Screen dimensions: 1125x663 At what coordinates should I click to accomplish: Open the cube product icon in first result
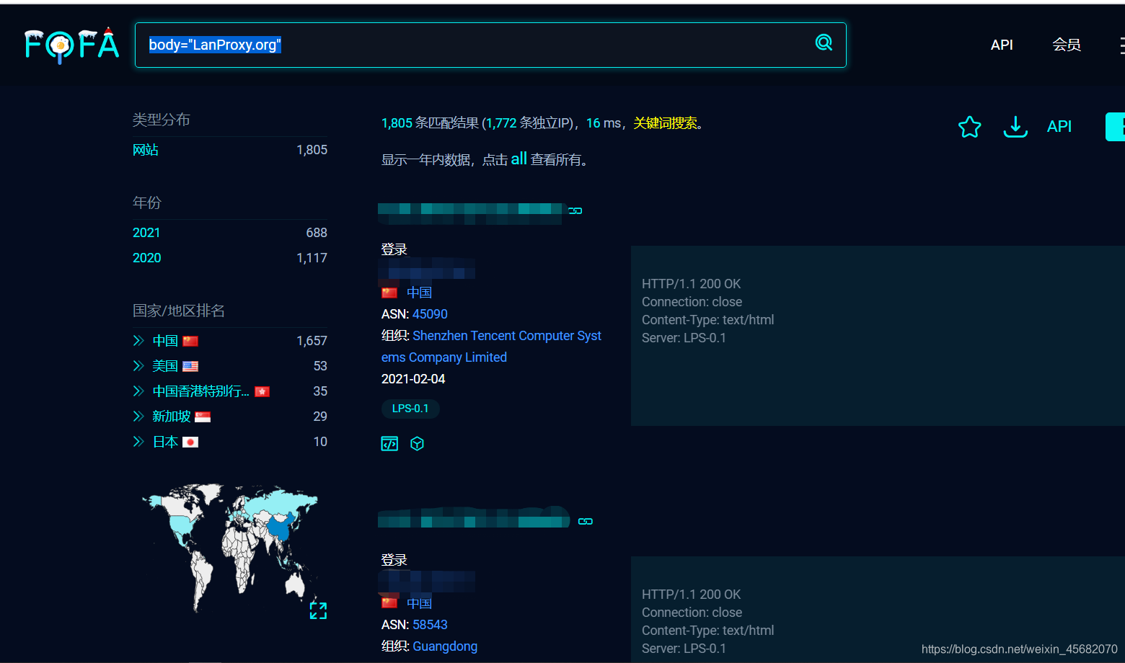pos(417,444)
